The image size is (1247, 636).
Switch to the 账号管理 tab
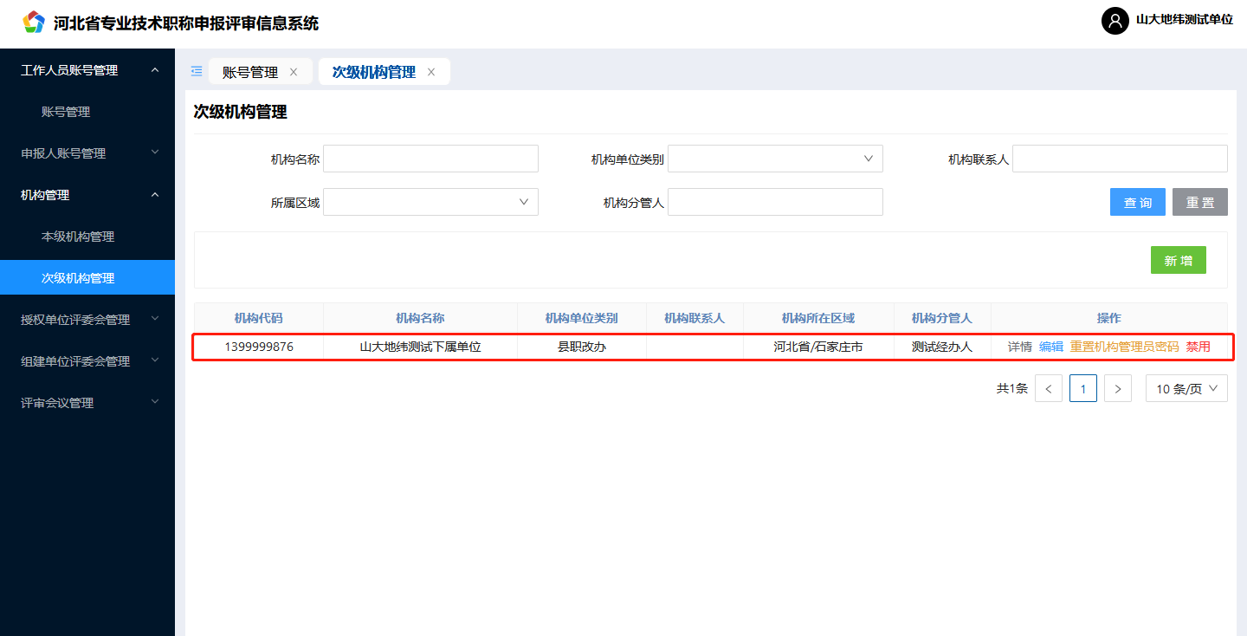250,73
